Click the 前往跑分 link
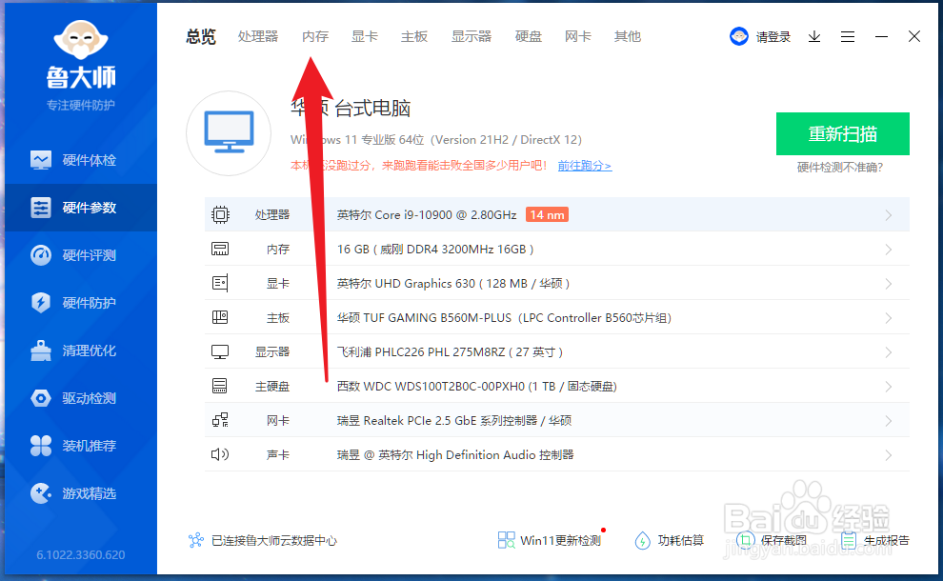 click(585, 166)
